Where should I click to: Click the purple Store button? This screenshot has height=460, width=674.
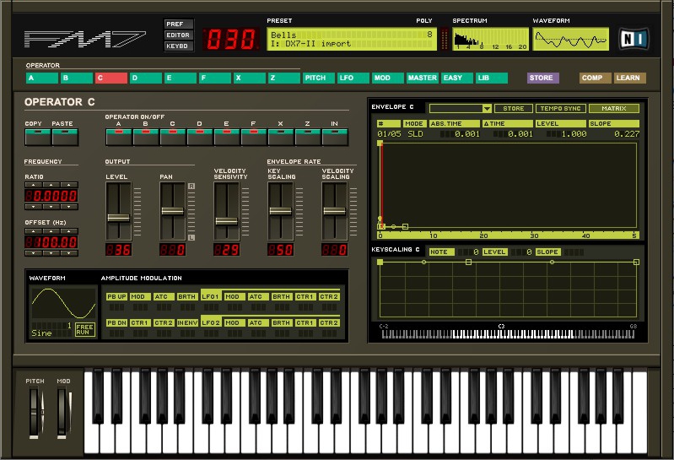542,78
